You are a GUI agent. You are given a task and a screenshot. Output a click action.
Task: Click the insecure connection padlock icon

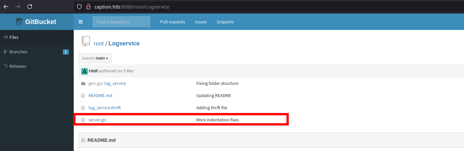tap(88, 7)
